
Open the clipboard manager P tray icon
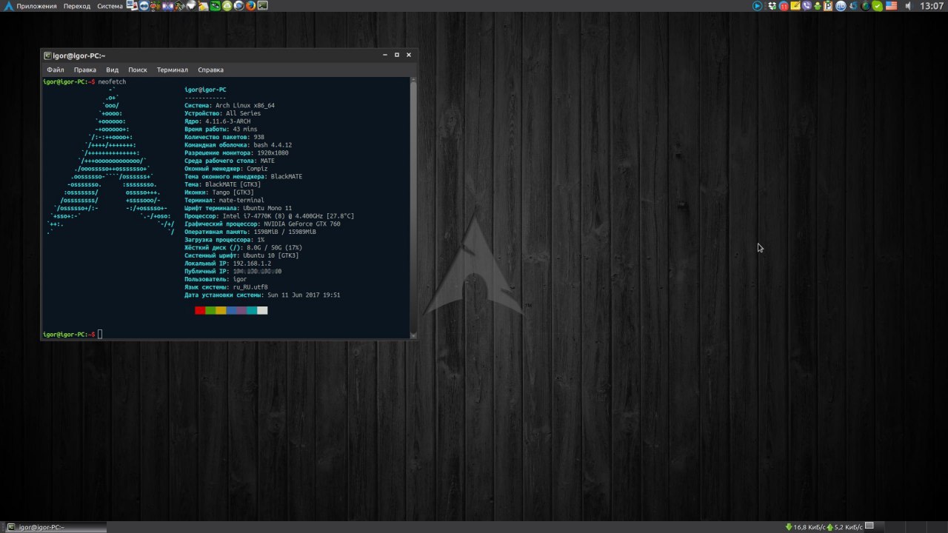(828, 6)
